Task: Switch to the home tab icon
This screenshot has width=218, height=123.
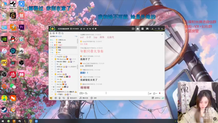Action: pyautogui.click(x=138, y=29)
